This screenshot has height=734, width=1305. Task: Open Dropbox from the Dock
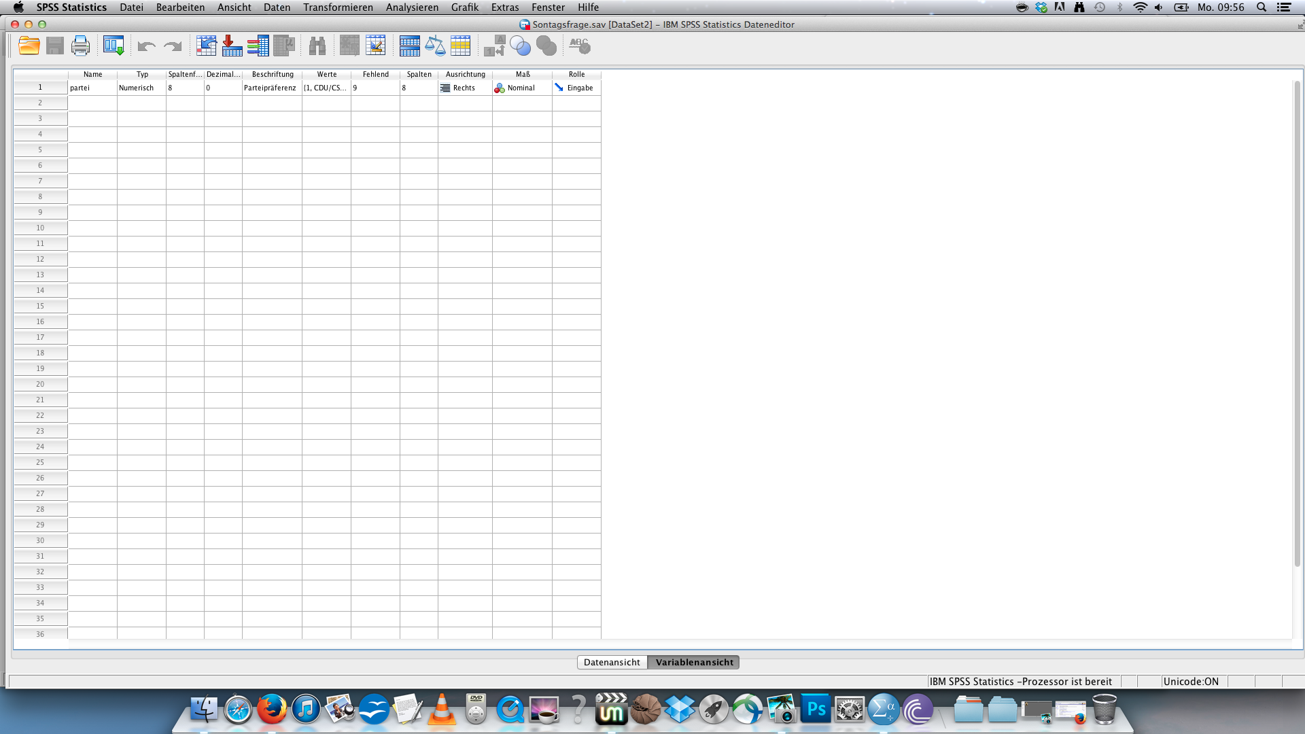[x=680, y=710]
